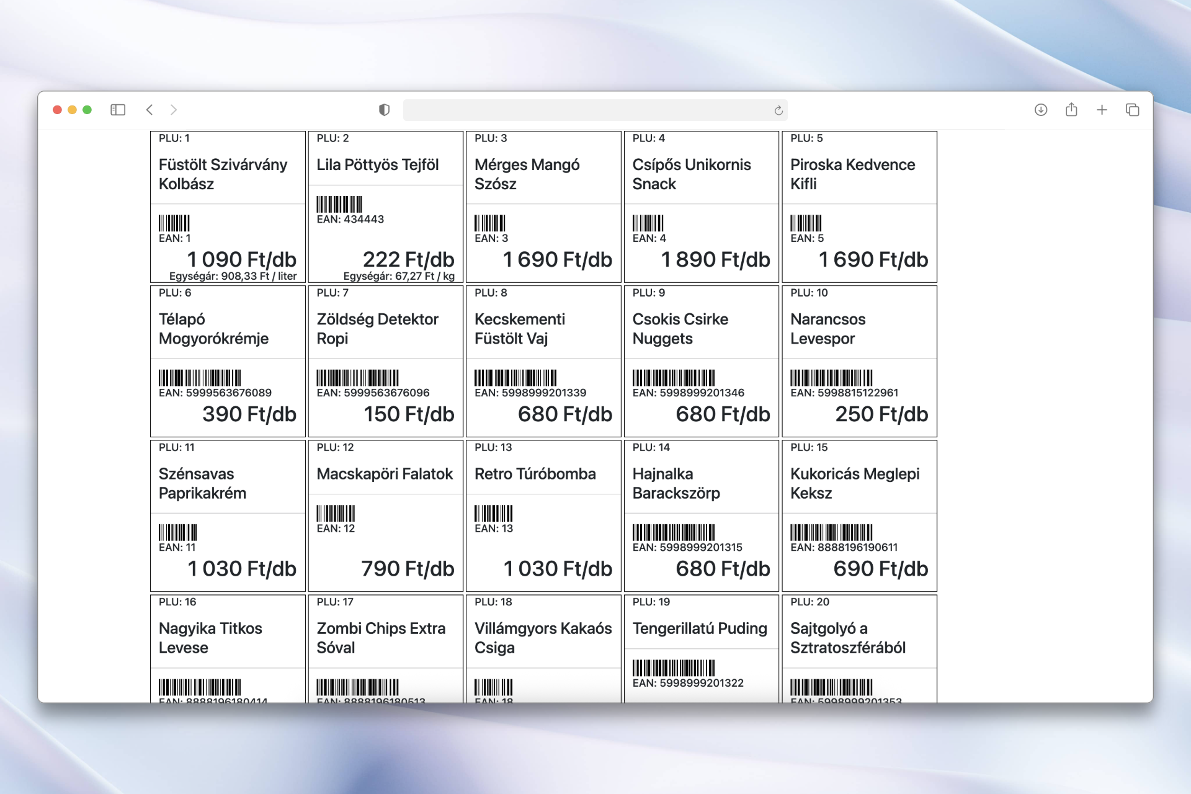Screen dimensions: 1191x794
Task: Click the EAN: 5998999201322 label
Action: (688, 683)
